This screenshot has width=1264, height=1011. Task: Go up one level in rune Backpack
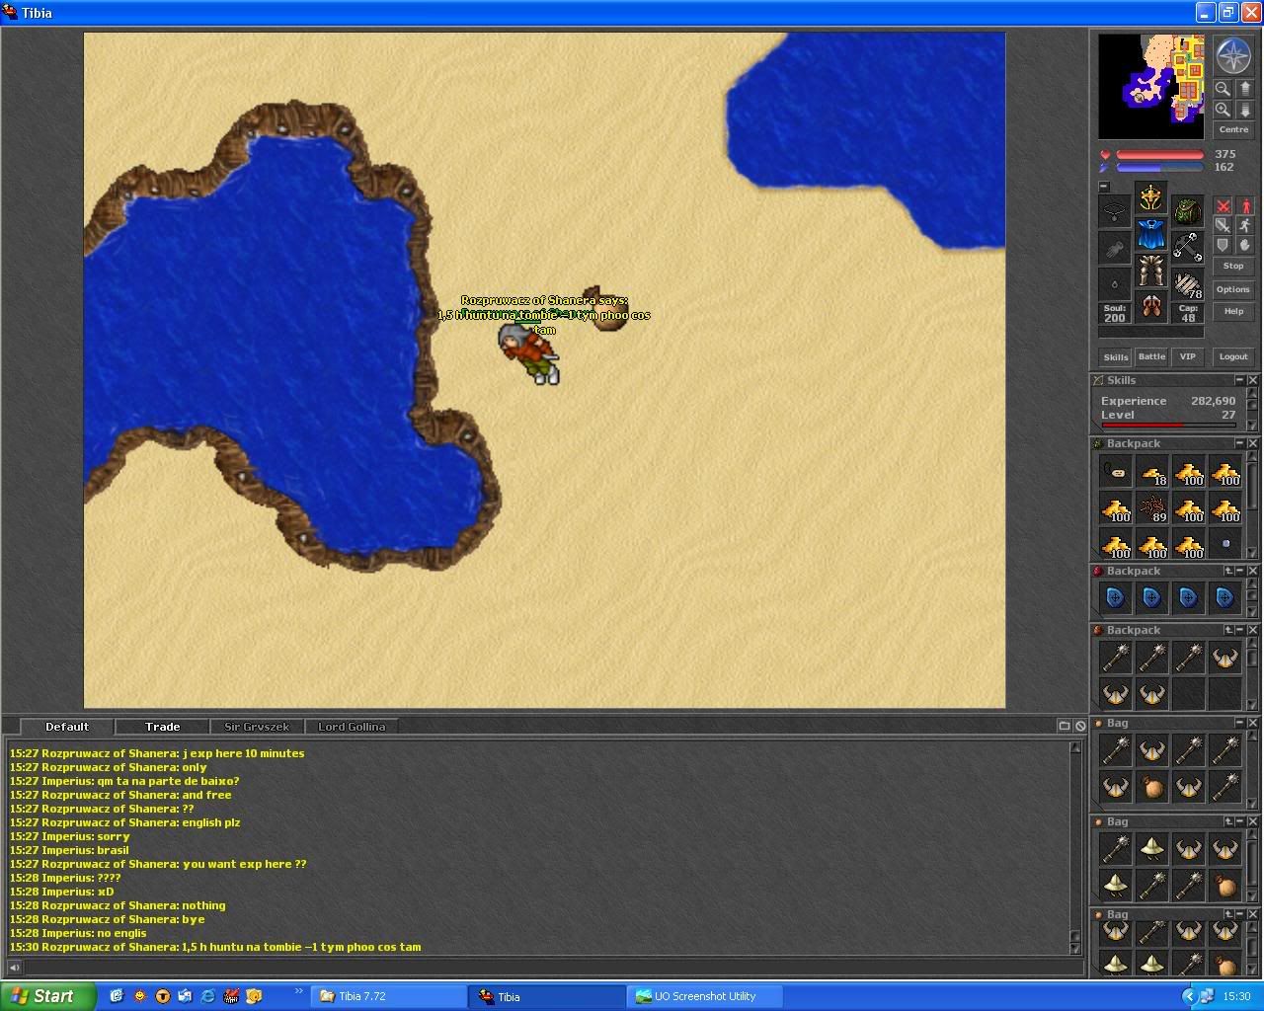coord(1228,571)
